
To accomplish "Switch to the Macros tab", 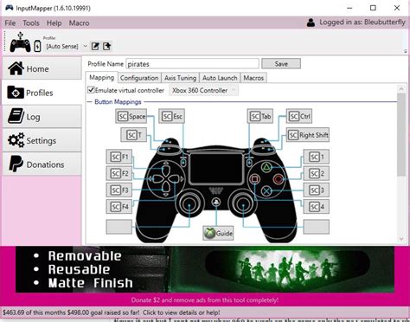I will [x=253, y=78].
